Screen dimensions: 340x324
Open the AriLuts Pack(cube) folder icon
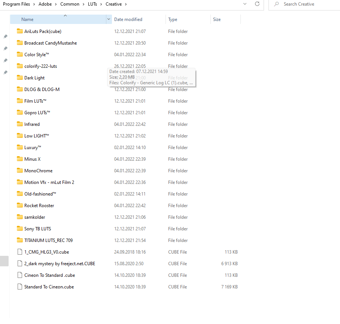click(20, 31)
